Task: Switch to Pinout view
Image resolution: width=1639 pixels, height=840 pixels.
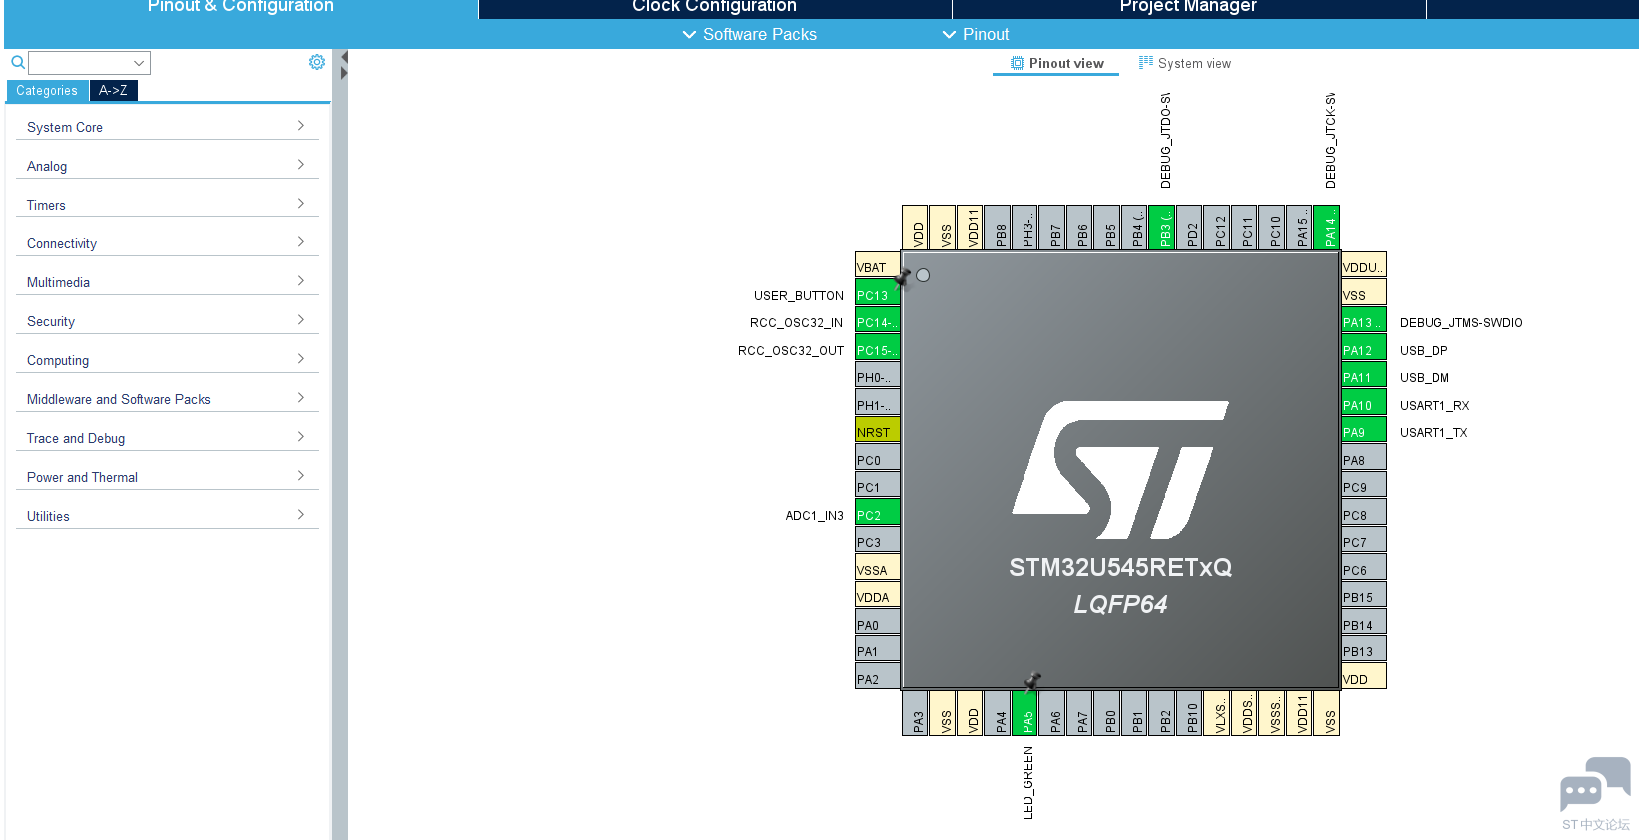Action: point(1056,63)
